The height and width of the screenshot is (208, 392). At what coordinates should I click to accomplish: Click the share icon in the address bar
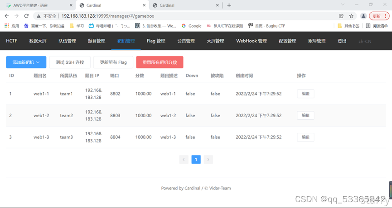(341, 16)
